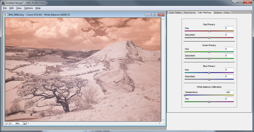This screenshot has height=132, width=254.
Task: Click the Blue Primary Saturation slider handle
Action: click(209, 79)
